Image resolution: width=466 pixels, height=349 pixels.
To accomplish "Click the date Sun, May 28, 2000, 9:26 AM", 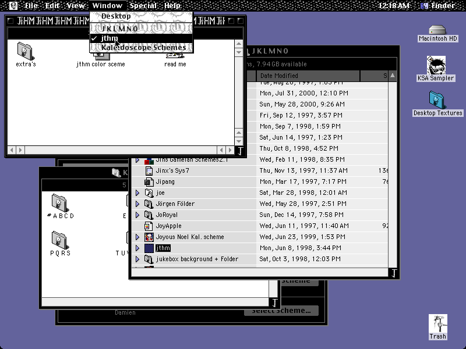I will point(302,104).
